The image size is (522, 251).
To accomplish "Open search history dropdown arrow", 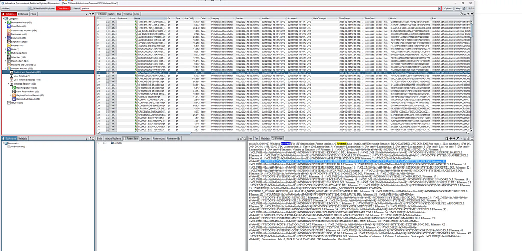I will (440, 8).
